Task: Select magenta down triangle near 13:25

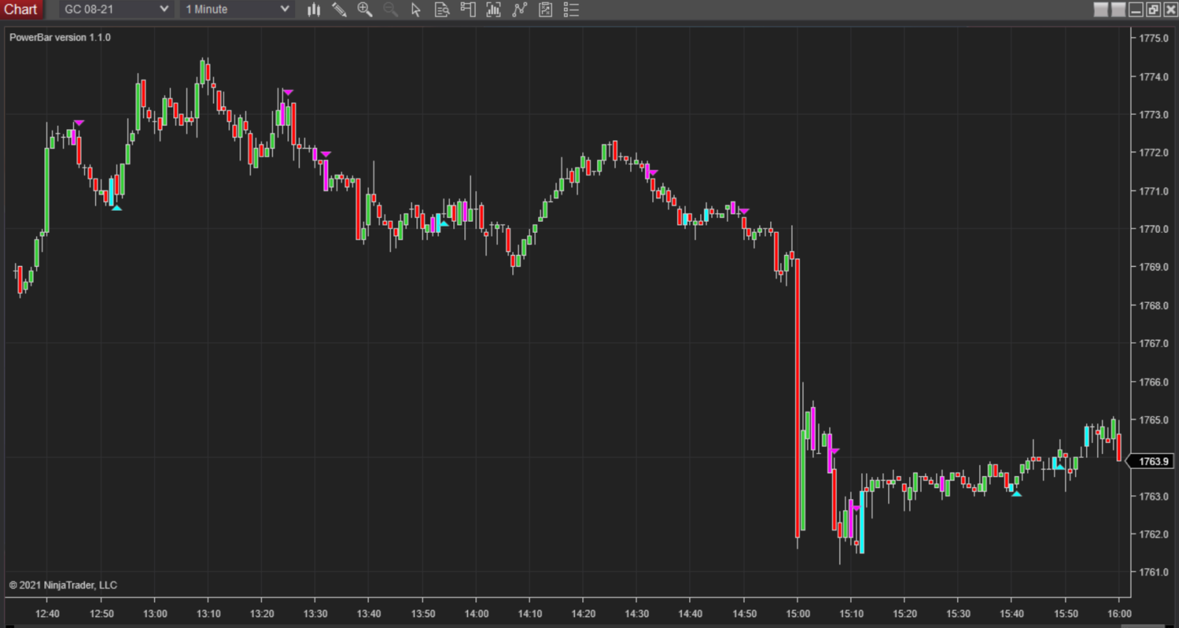Action: coord(288,92)
